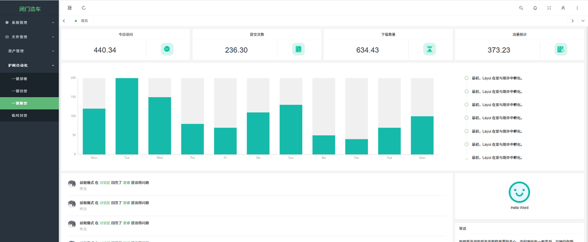The width and height of the screenshot is (588, 242).
Task: Open the user profile icon
Action: coord(563,8)
